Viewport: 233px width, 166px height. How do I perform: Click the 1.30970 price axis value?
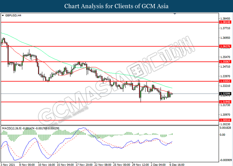coord(225,115)
